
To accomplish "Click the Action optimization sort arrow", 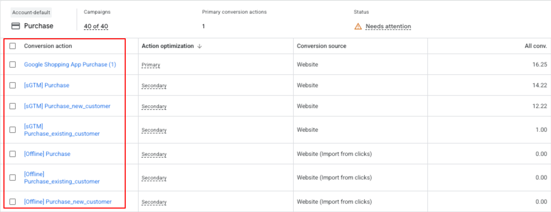I will click(x=200, y=46).
